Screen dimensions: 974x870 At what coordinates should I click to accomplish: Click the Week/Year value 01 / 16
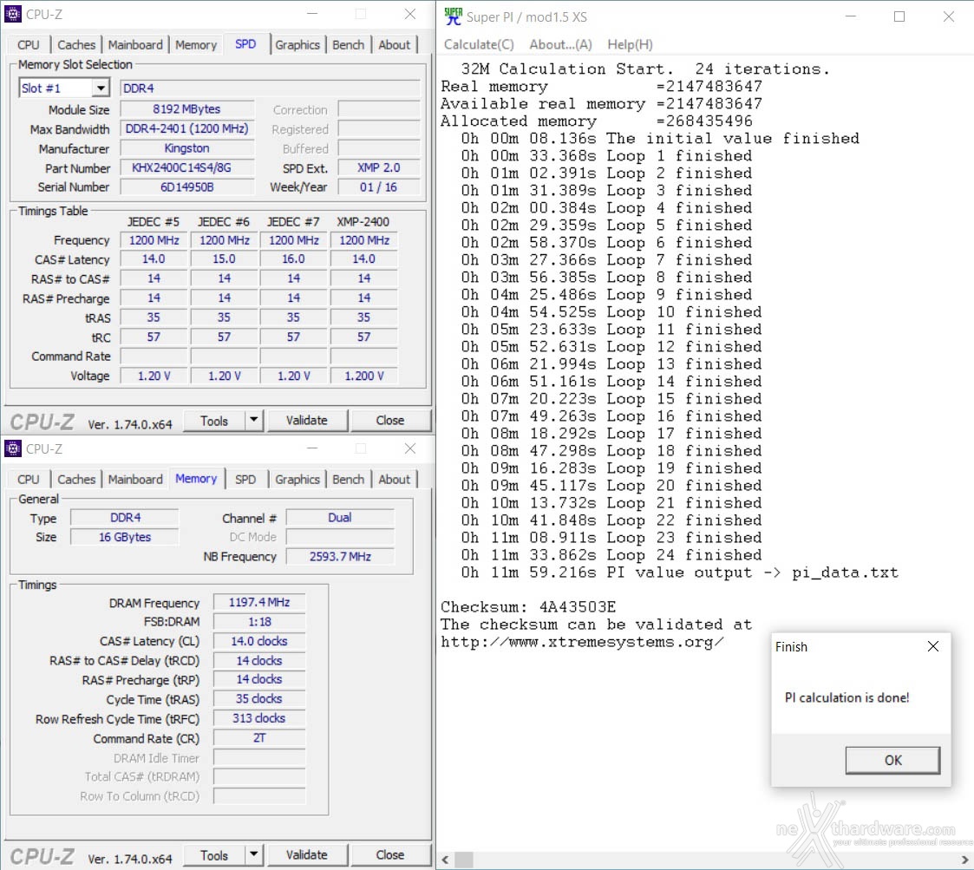point(379,187)
